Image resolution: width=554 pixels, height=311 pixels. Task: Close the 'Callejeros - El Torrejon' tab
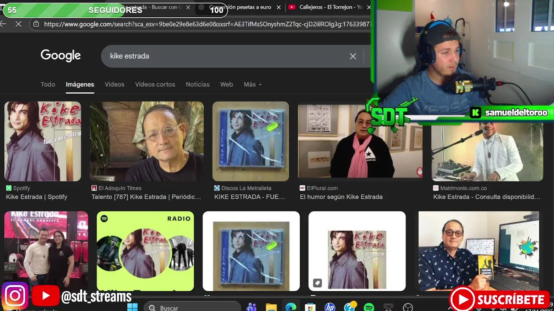click(x=369, y=7)
